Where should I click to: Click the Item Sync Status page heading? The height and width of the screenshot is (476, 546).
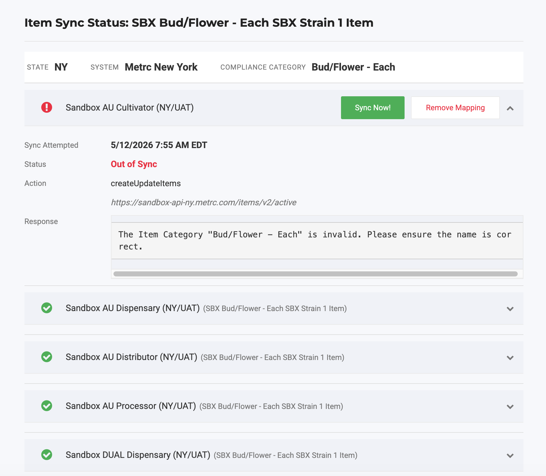(199, 23)
